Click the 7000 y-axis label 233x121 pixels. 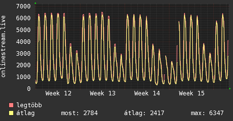[x=23, y=6]
